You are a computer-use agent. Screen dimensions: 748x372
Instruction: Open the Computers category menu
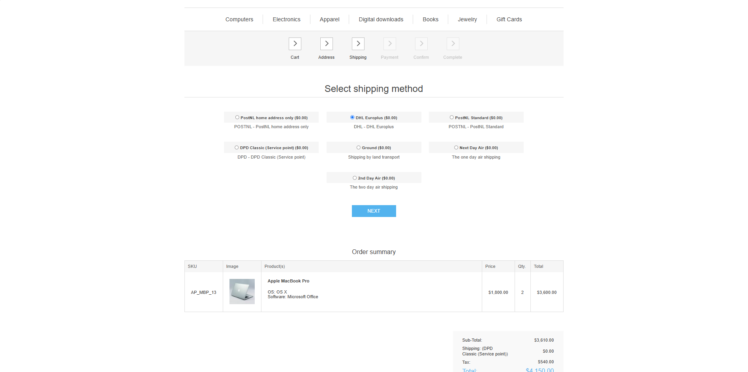[239, 19]
